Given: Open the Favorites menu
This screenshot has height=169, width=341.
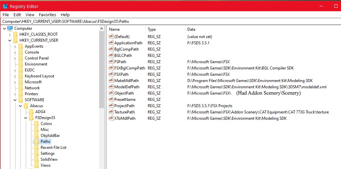Looking at the screenshot, I should click(x=48, y=15).
